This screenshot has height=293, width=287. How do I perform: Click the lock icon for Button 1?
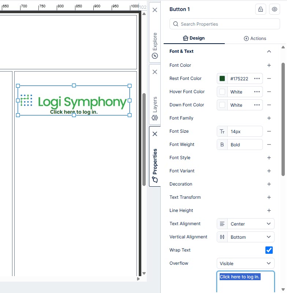[260, 10]
